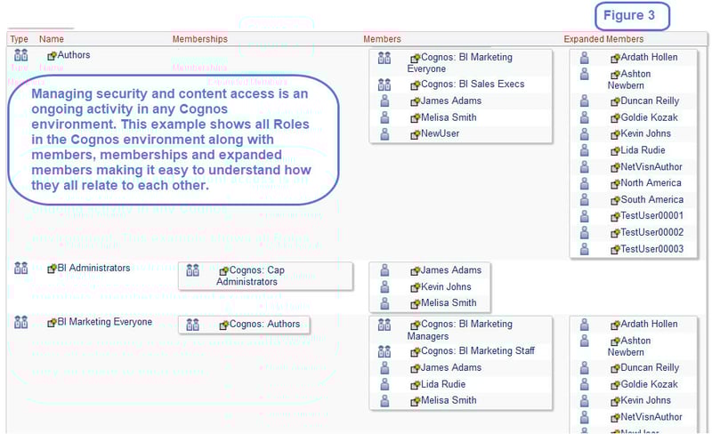This screenshot has height=434, width=712.
Task: Click the role icon beside BI Administrators name
Action: coord(20,268)
